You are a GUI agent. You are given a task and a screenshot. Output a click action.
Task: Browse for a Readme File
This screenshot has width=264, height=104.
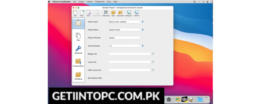153,54
